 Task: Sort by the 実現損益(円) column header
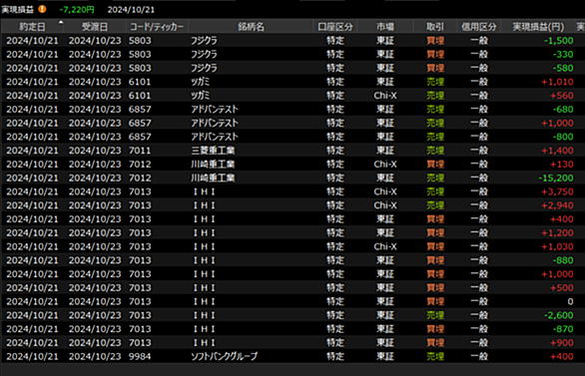click(x=538, y=27)
